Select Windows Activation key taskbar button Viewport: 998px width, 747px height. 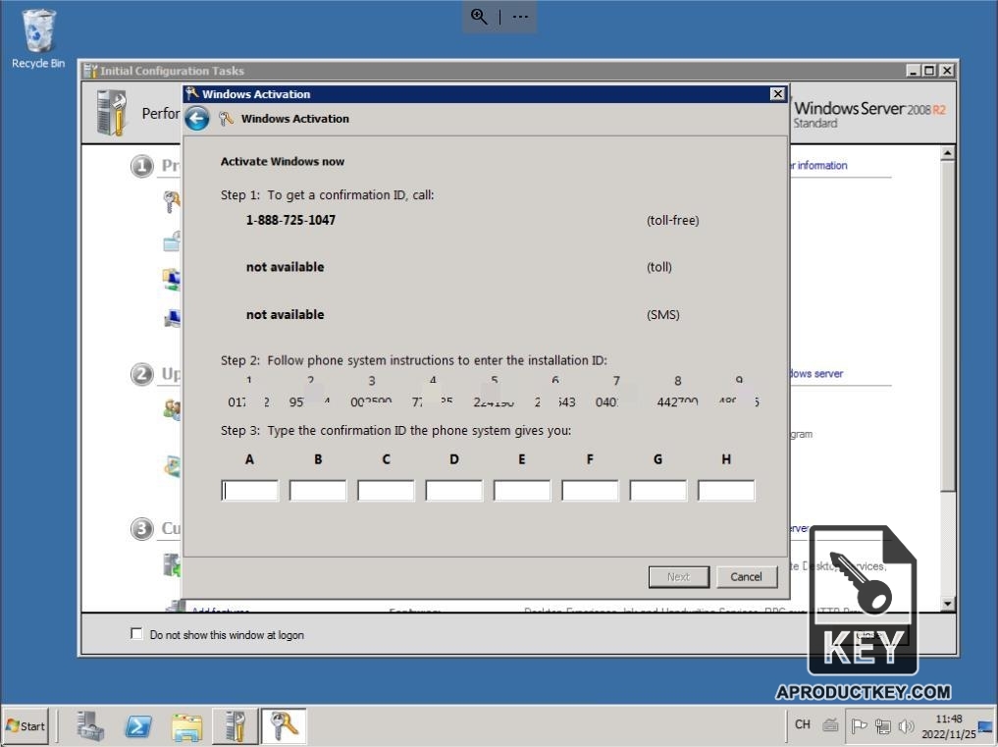click(284, 726)
